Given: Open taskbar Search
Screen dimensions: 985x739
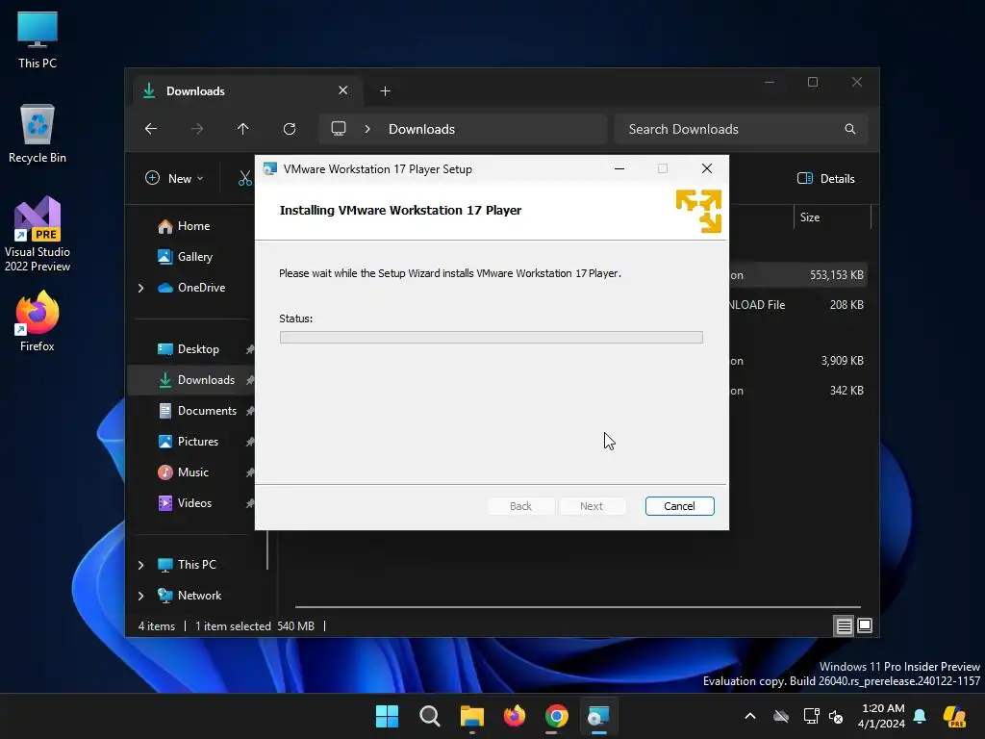Looking at the screenshot, I should click(430, 716).
